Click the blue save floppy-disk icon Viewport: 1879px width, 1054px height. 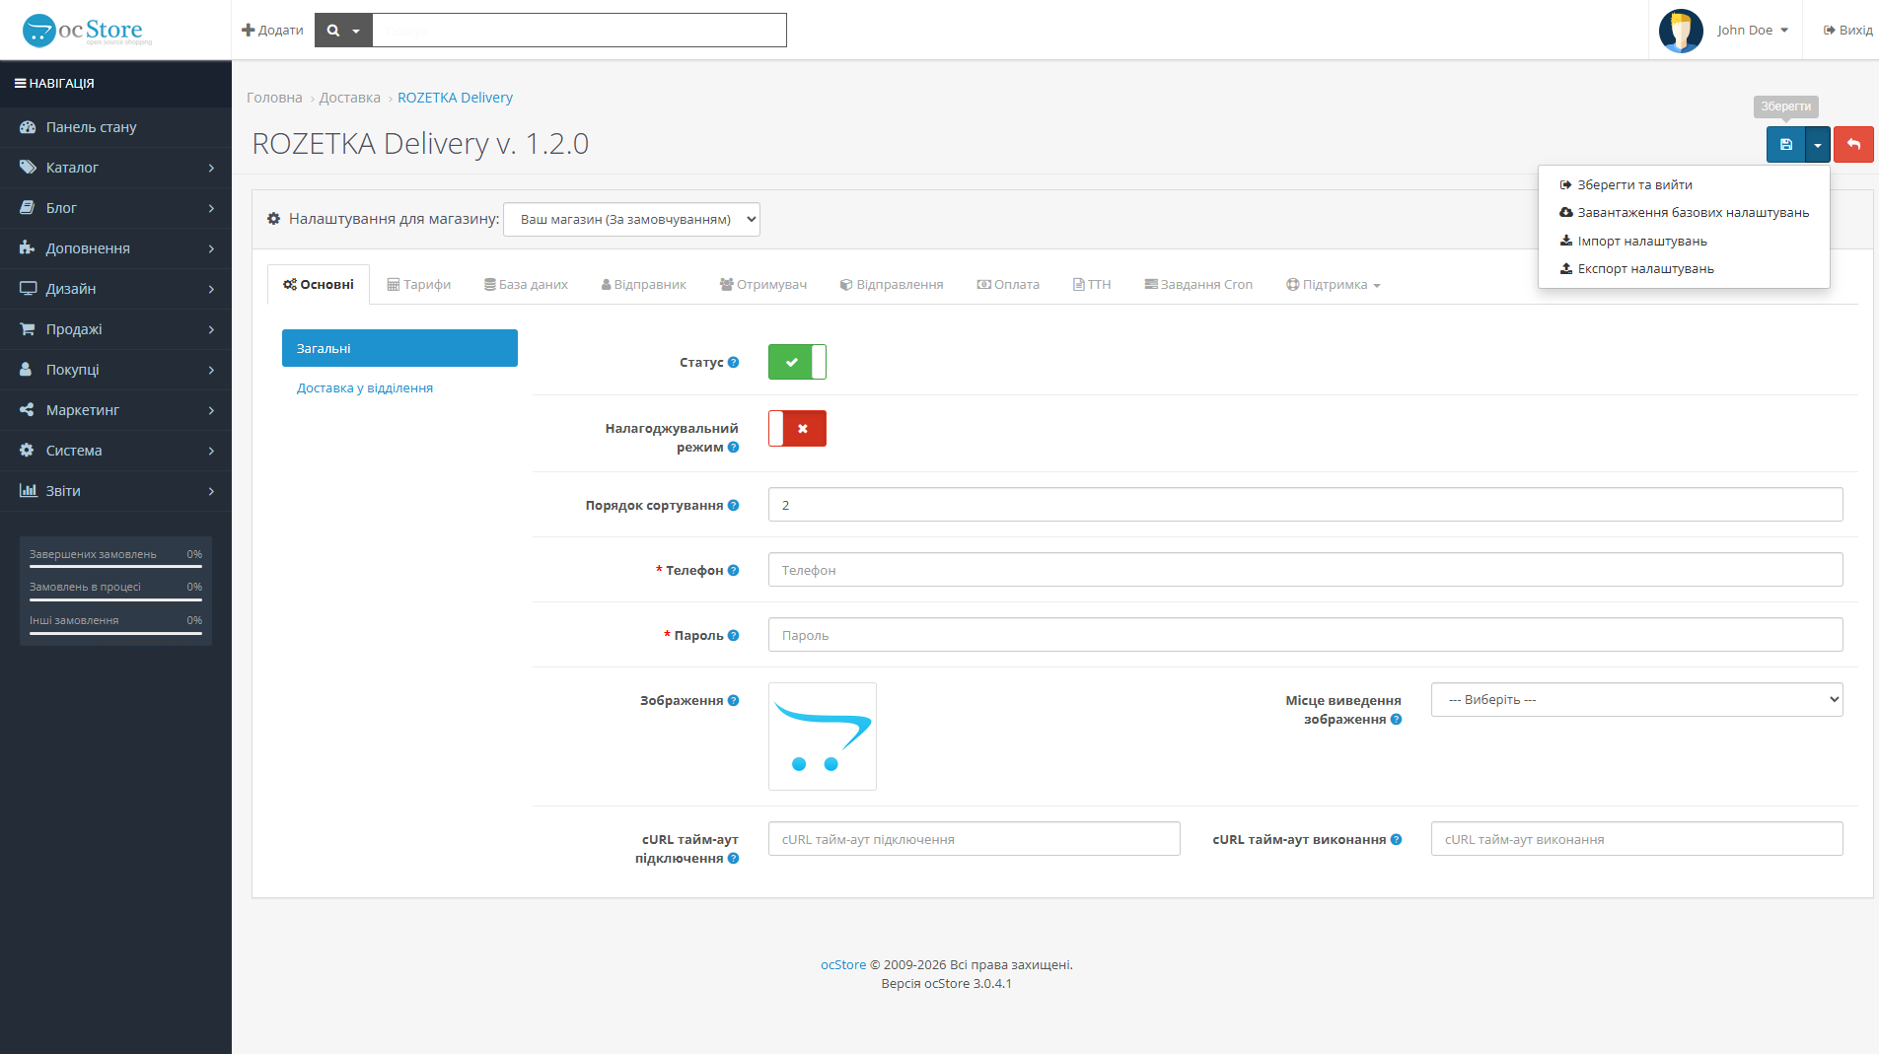tap(1785, 144)
